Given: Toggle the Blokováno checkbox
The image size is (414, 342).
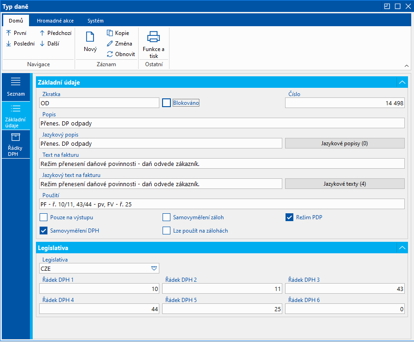Looking at the screenshot, I should 166,103.
